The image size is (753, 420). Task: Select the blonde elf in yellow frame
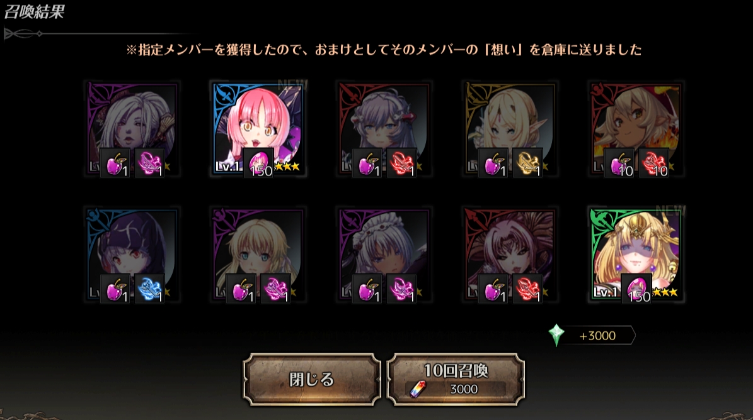click(x=510, y=130)
